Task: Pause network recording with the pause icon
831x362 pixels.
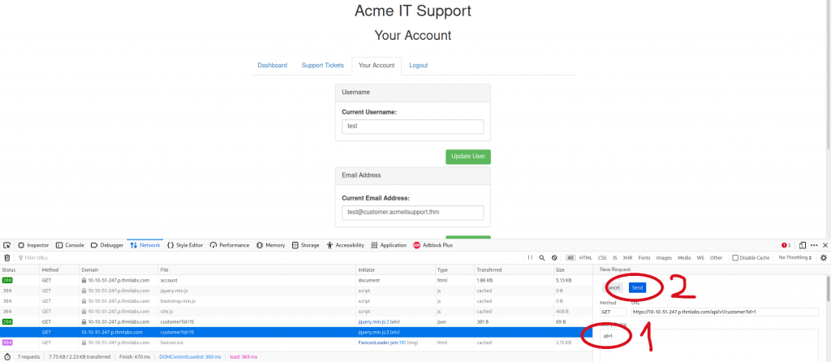Action: tap(530, 257)
